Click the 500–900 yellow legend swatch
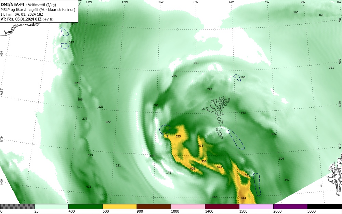This screenshot has height=214, width=342. click(x=120, y=206)
